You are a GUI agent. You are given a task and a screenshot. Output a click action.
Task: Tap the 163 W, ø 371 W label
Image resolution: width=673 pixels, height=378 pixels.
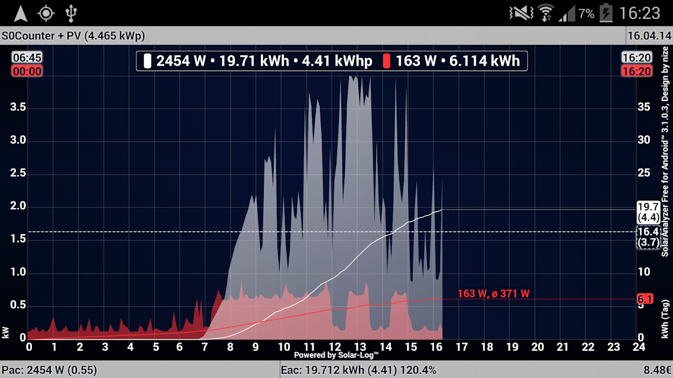[x=494, y=294]
